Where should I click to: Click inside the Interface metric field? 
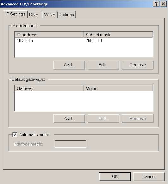[71, 144]
